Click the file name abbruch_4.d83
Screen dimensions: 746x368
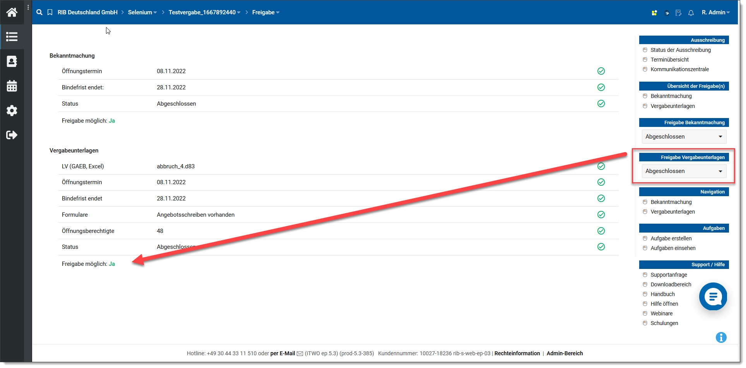[x=176, y=166]
